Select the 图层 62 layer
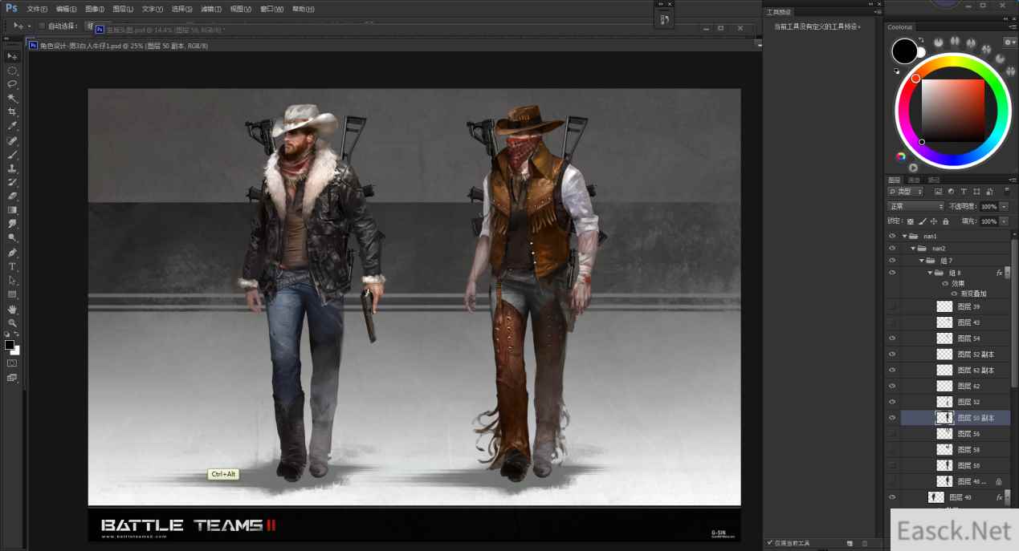 969,386
